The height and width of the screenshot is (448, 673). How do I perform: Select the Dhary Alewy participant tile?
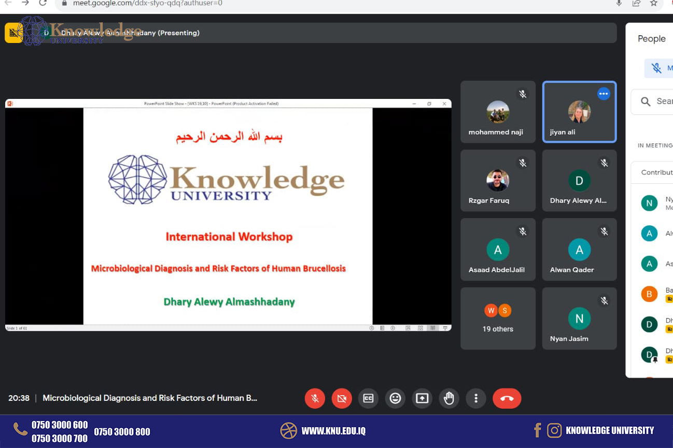(x=579, y=180)
